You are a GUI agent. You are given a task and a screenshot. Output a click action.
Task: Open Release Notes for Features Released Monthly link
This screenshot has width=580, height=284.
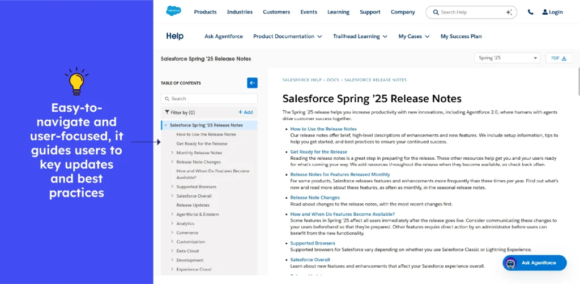tap(340, 174)
